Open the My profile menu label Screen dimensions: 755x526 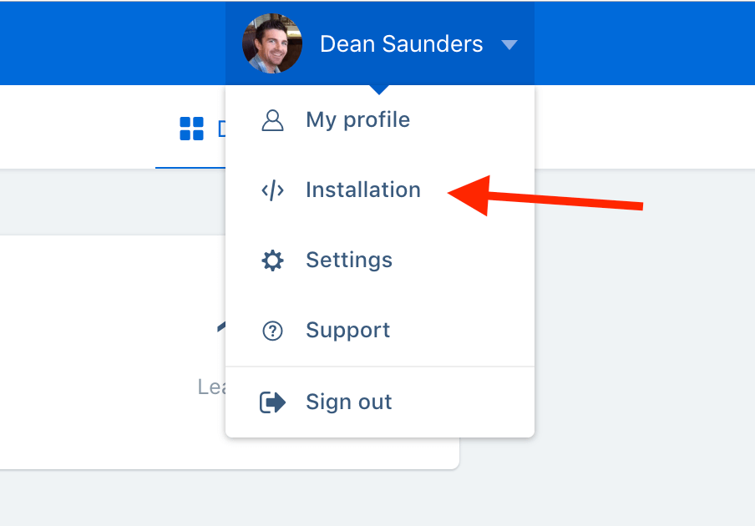point(357,120)
